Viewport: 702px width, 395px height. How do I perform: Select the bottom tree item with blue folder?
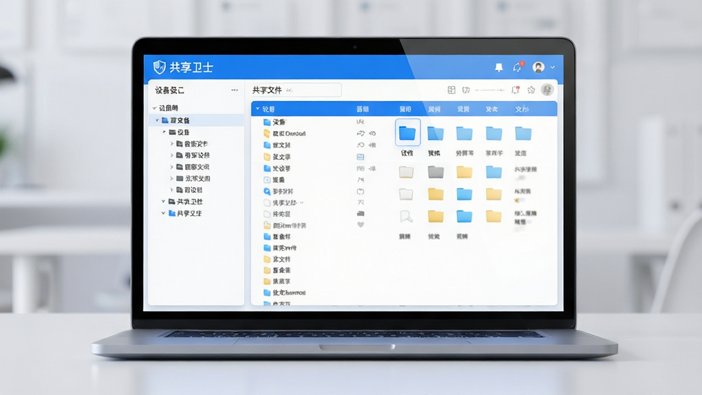[185, 213]
